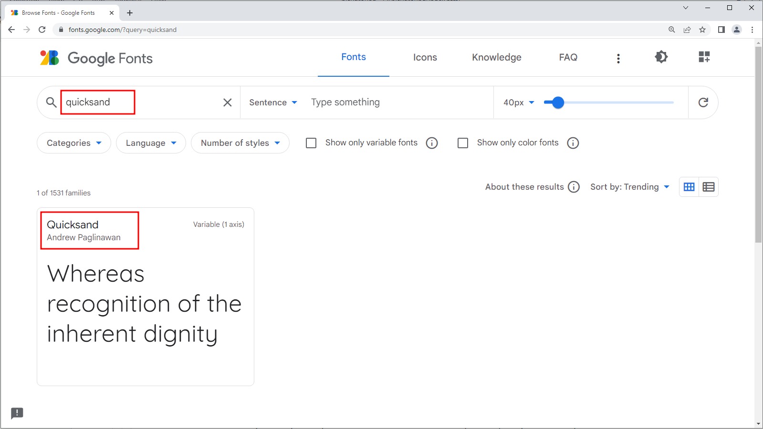Image resolution: width=763 pixels, height=429 pixels.
Task: Open the Quicksand font card
Action: pyautogui.click(x=145, y=296)
